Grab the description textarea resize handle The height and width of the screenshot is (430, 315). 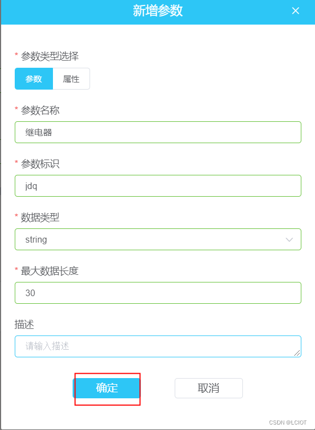[297, 353]
